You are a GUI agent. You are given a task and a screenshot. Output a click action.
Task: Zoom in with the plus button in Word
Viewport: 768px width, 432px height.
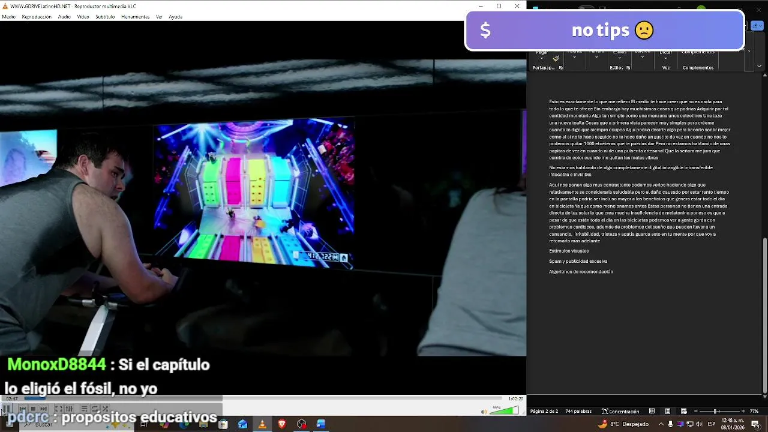(743, 411)
